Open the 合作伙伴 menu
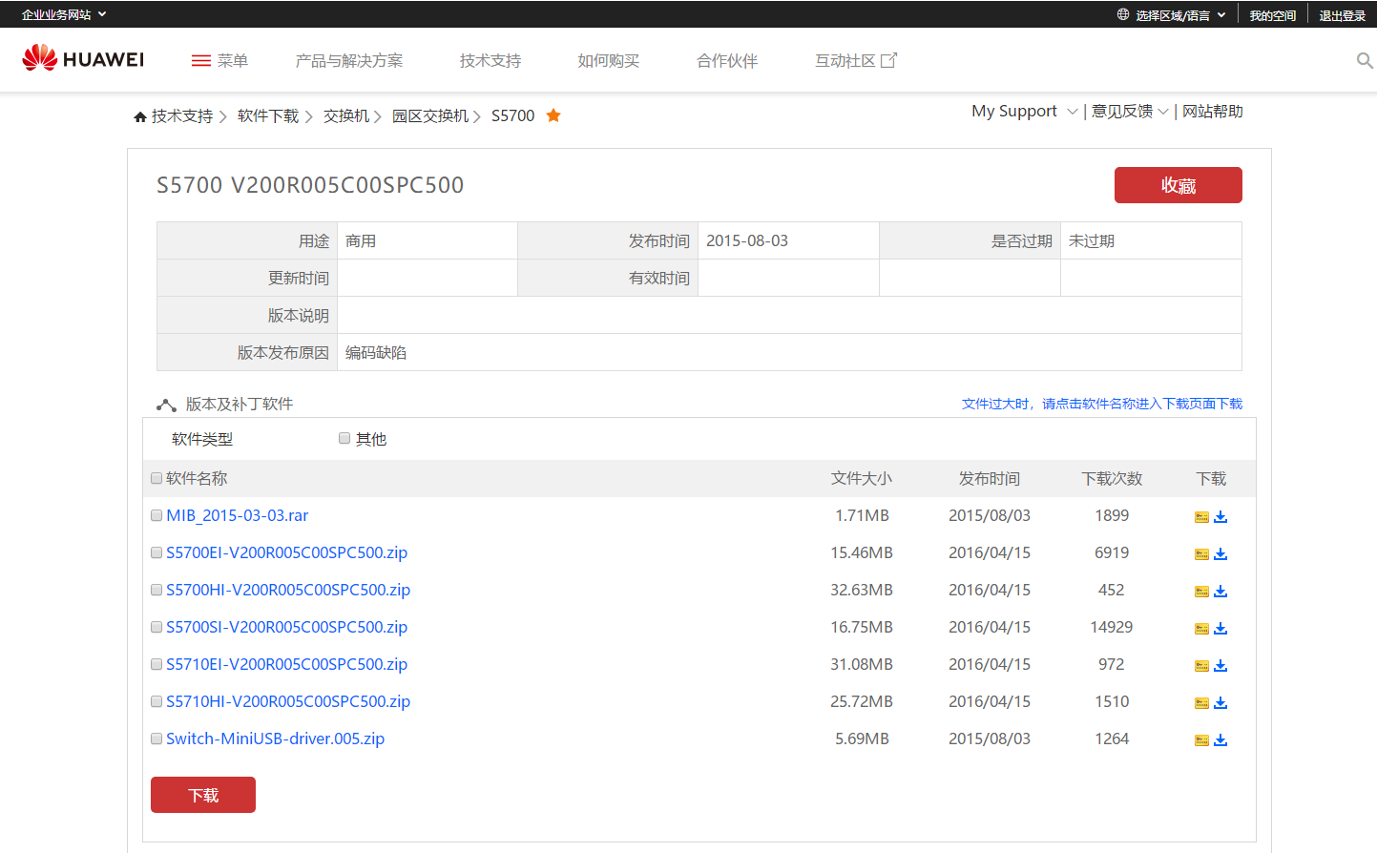Image resolution: width=1377 pixels, height=853 pixels. 727,60
